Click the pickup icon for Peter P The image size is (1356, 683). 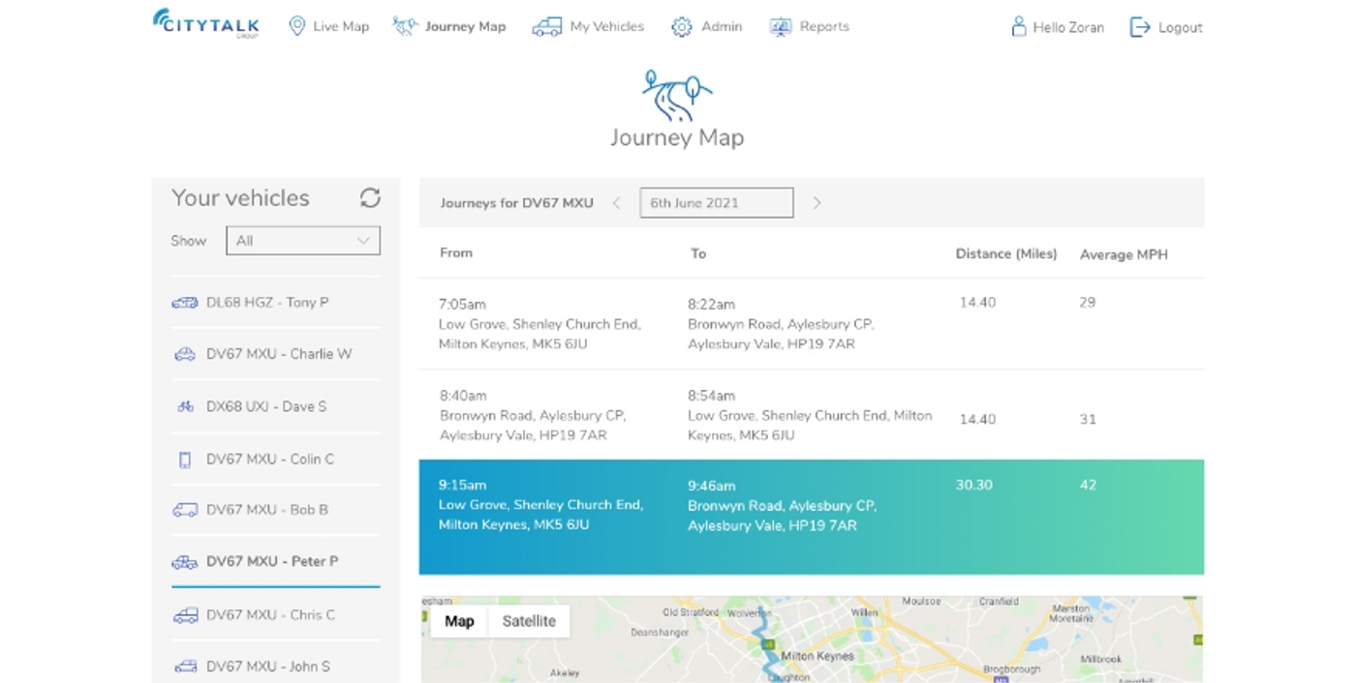pos(185,562)
